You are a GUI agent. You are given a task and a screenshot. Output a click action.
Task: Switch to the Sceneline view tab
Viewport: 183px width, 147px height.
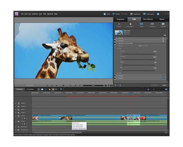(30, 89)
